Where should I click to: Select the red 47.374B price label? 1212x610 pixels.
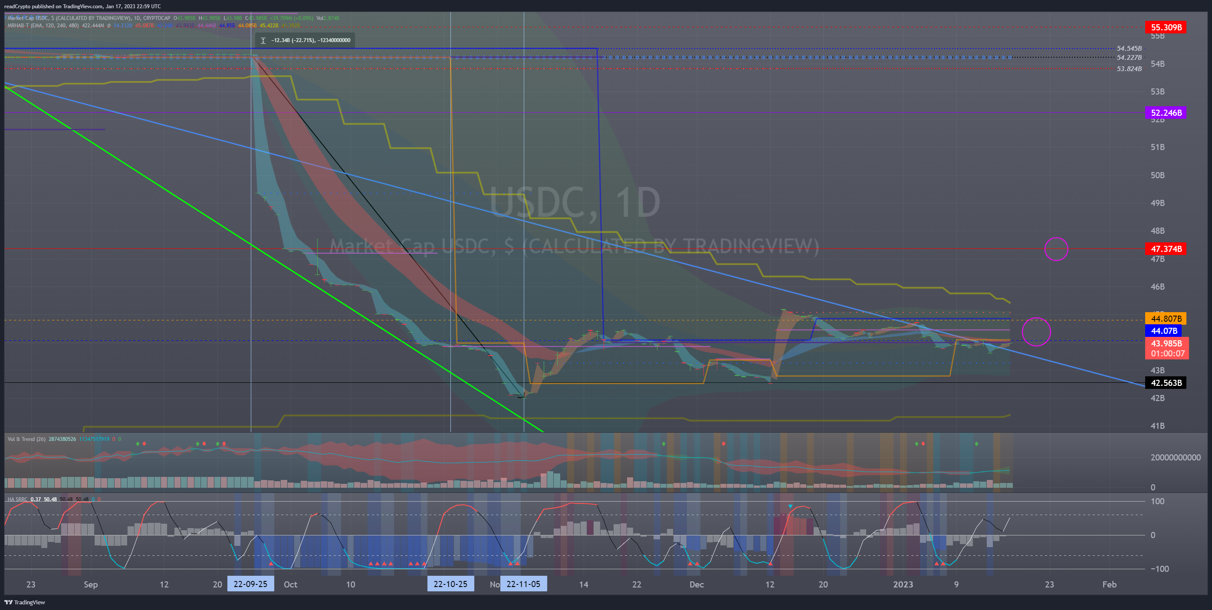click(1166, 248)
